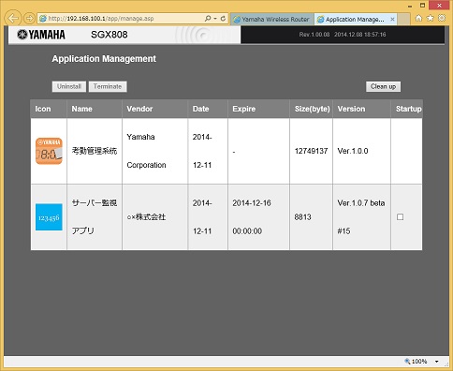453x371 pixels.
Task: Click the zoom magnifier icon in status bar
Action: tap(407, 362)
